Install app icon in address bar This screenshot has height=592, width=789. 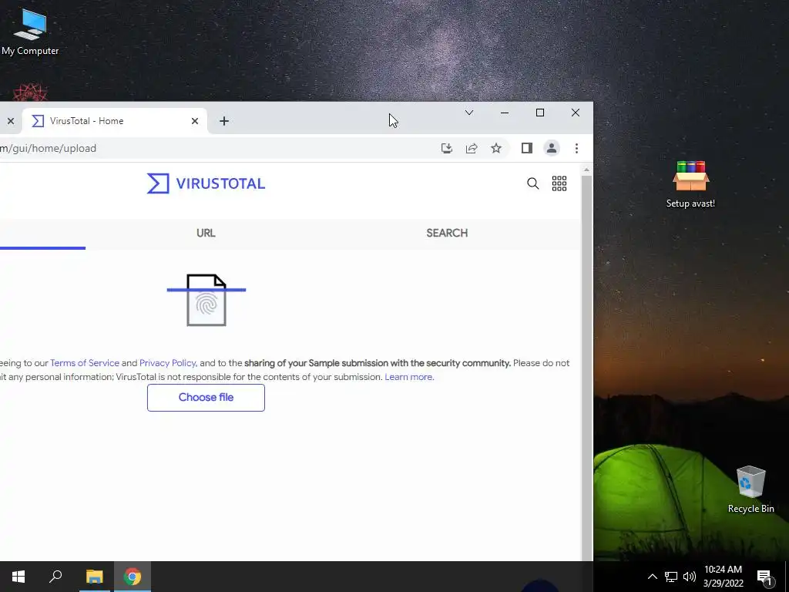[x=446, y=148]
